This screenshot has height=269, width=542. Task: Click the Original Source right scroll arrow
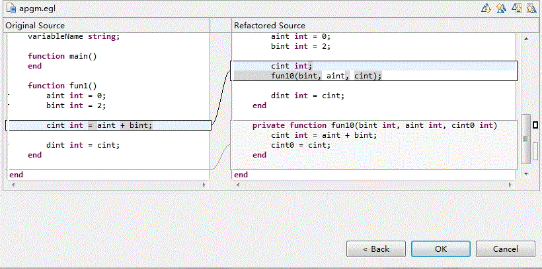click(204, 185)
